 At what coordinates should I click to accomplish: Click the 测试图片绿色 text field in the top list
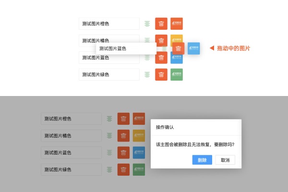click(x=109, y=74)
